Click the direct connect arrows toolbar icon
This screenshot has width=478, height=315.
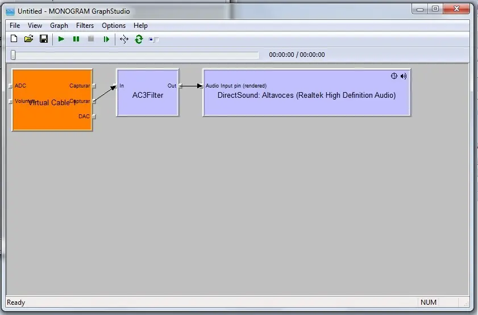click(124, 39)
